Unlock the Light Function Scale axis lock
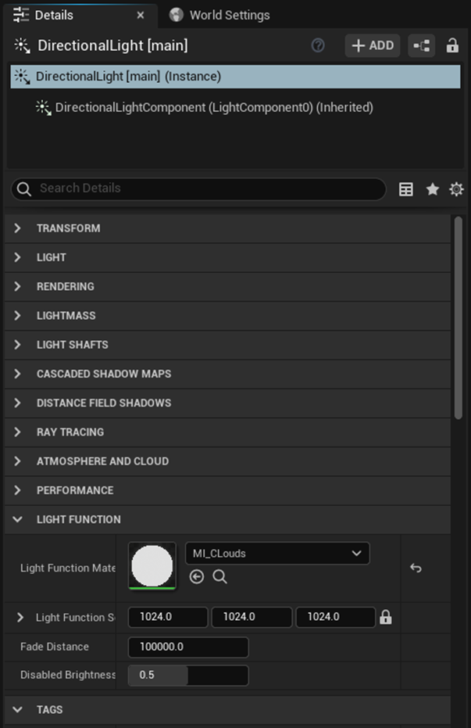This screenshot has width=471, height=728. click(x=385, y=617)
